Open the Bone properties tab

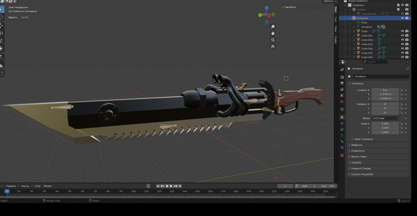[342, 142]
